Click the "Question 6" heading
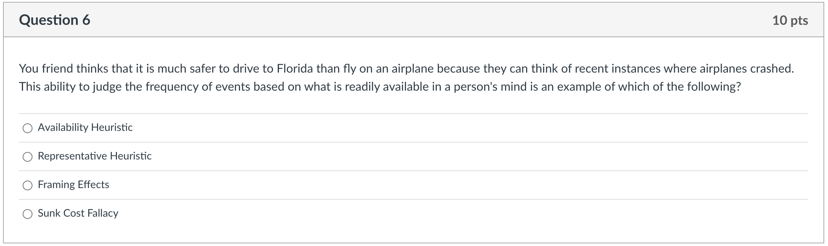 tap(55, 20)
